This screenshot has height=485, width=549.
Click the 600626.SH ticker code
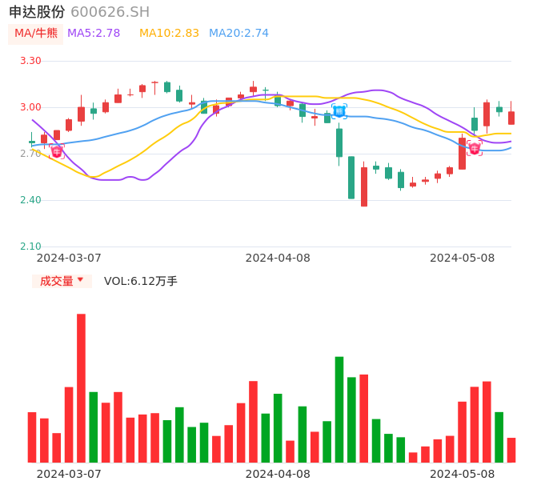(110, 12)
